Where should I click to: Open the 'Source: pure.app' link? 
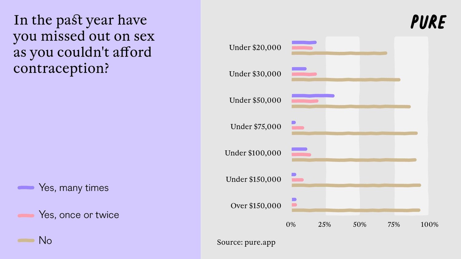click(246, 242)
